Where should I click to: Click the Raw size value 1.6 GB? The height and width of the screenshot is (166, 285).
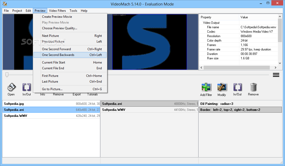click(245, 58)
